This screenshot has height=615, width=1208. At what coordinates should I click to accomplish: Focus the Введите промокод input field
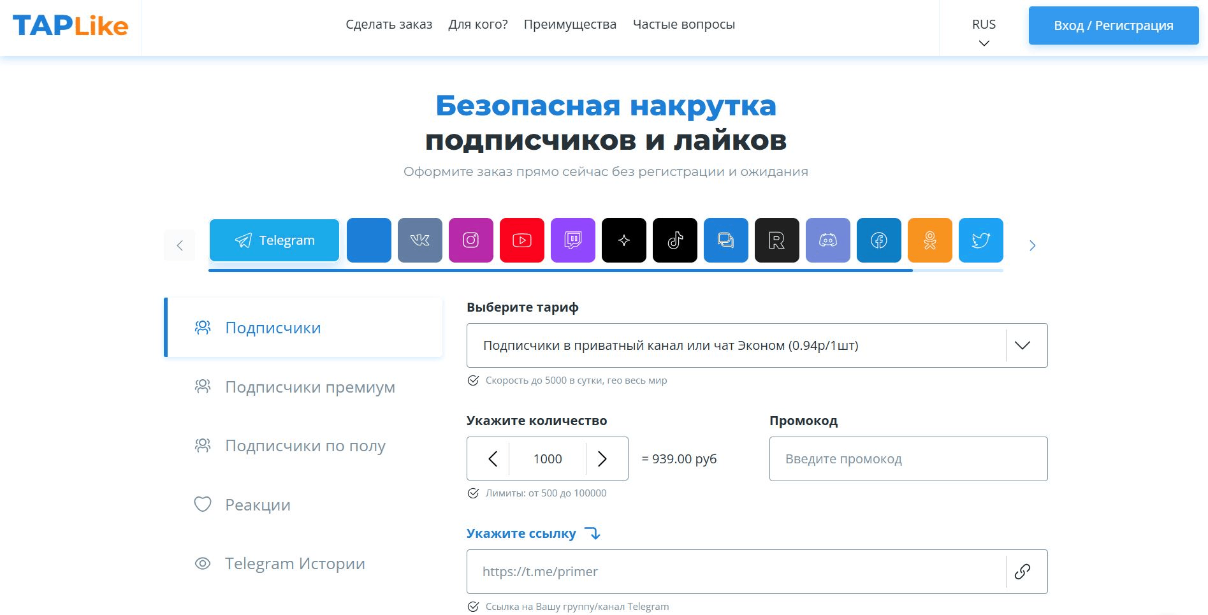(x=908, y=459)
